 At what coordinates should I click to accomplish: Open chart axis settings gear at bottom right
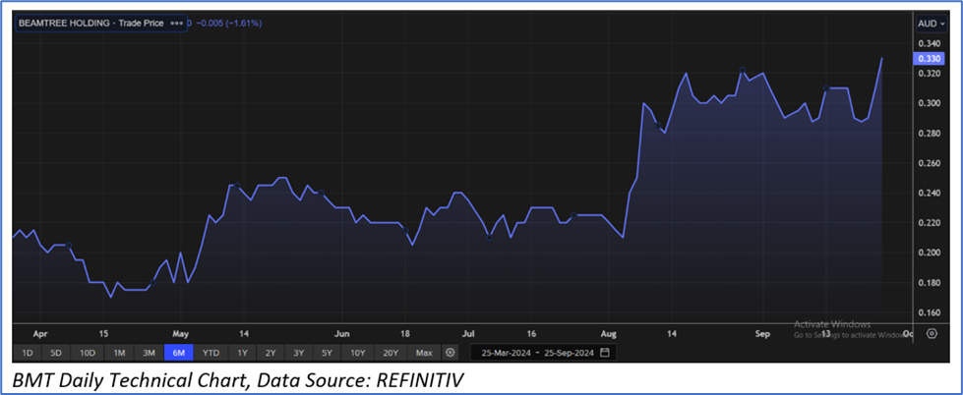click(x=932, y=334)
